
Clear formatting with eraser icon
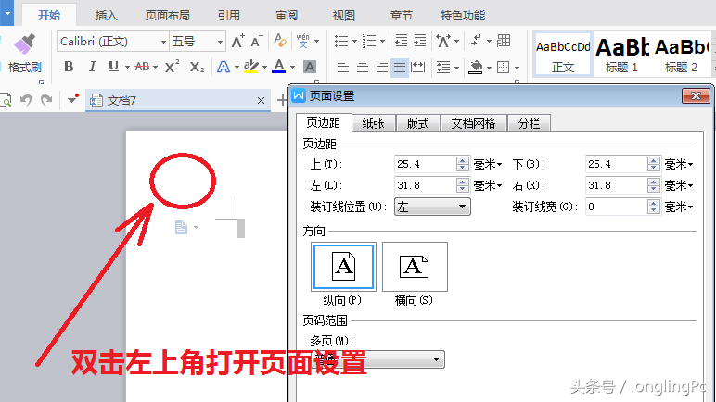click(280, 41)
